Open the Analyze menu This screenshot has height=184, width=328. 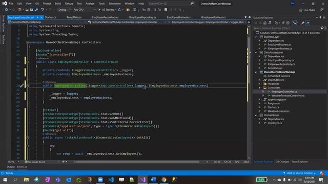[90, 4]
